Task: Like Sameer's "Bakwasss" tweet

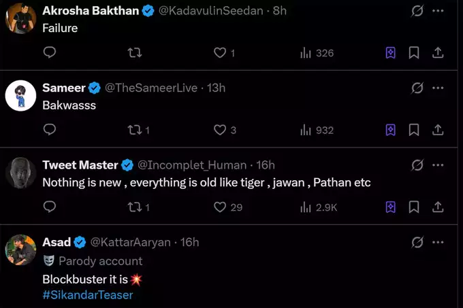Action: tap(220, 129)
